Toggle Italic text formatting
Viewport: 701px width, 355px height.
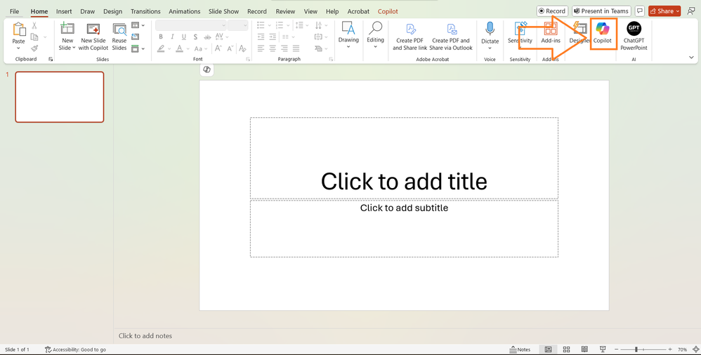point(172,37)
